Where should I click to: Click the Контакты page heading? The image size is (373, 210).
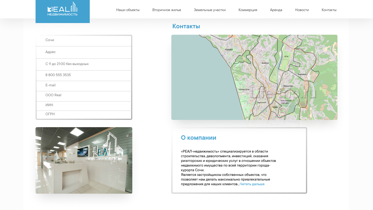point(186,26)
